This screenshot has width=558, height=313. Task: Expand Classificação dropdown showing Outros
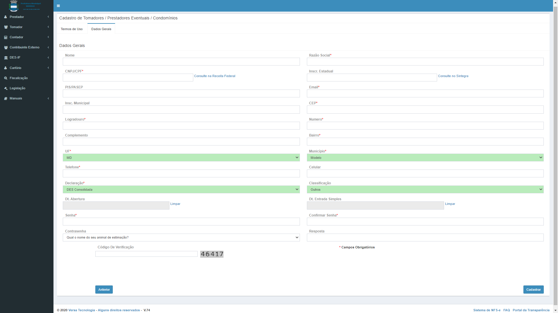pos(425,190)
